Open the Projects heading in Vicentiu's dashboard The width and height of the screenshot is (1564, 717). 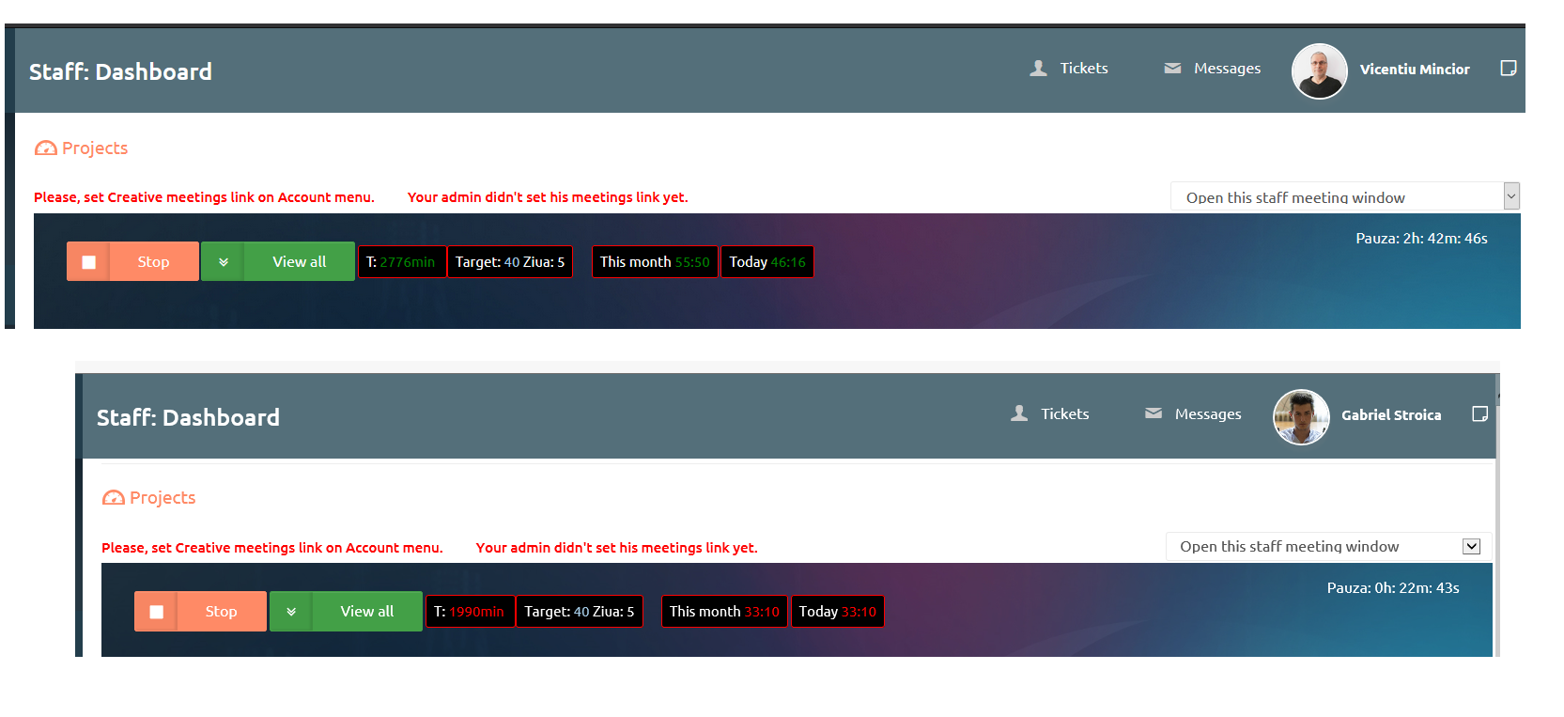tap(95, 148)
